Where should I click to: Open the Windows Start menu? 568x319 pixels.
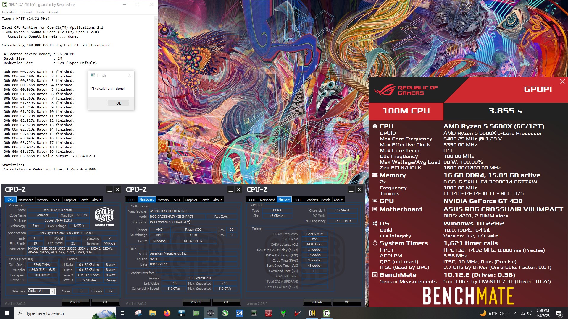(7, 313)
